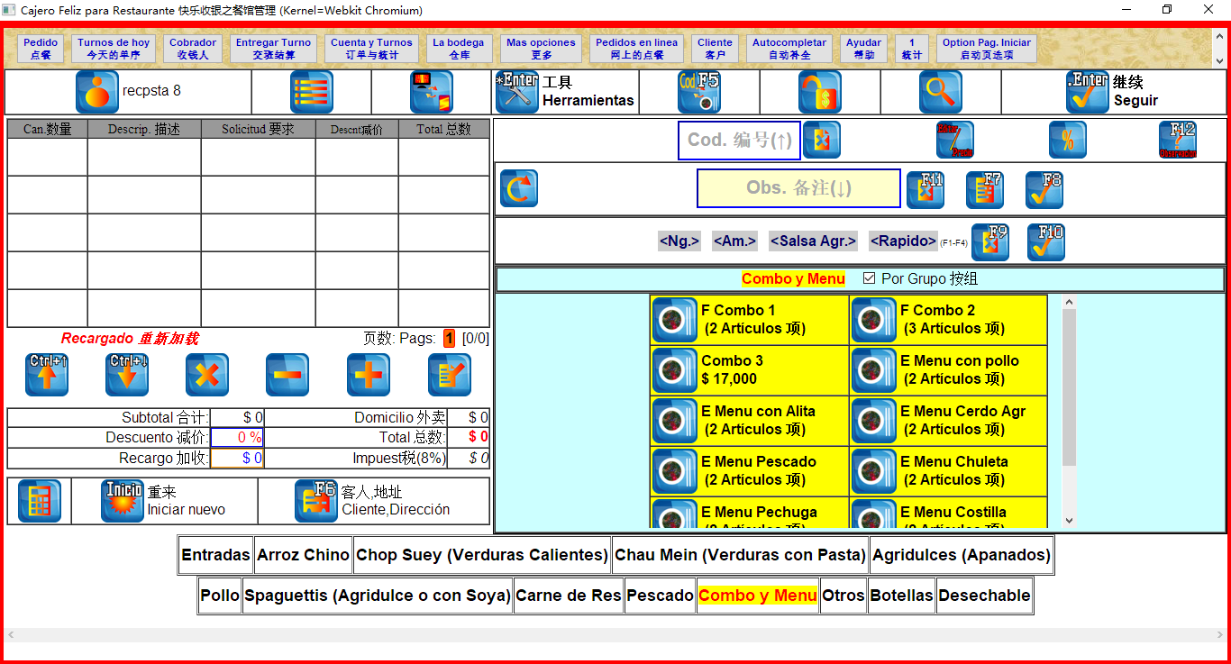This screenshot has height=664, width=1231.
Task: Click the F11 icon beside the Obs. field
Action: click(x=926, y=190)
